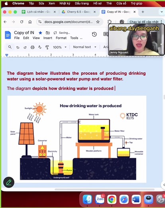
Task: Click the red task prompt paragraph
Action: [76, 76]
